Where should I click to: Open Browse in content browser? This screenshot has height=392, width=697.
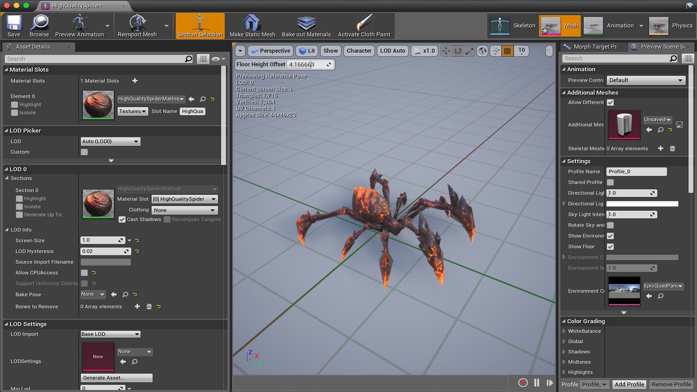tap(39, 26)
